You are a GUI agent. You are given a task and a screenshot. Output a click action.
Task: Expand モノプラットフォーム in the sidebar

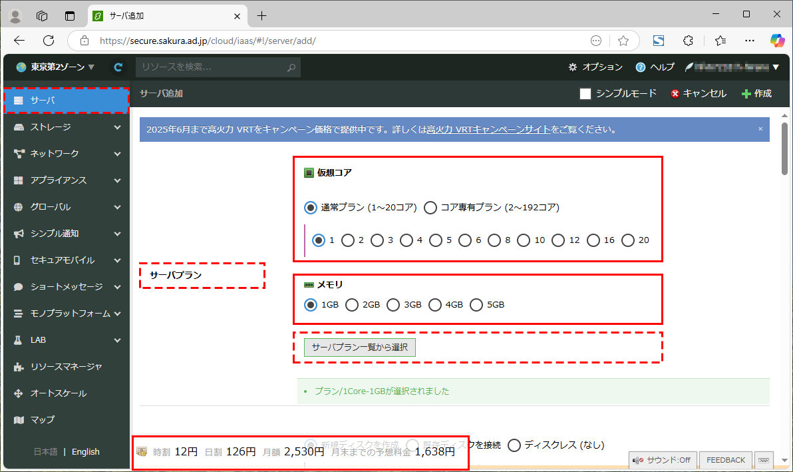(67, 314)
